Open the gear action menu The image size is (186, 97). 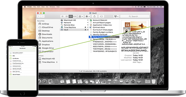88,16
